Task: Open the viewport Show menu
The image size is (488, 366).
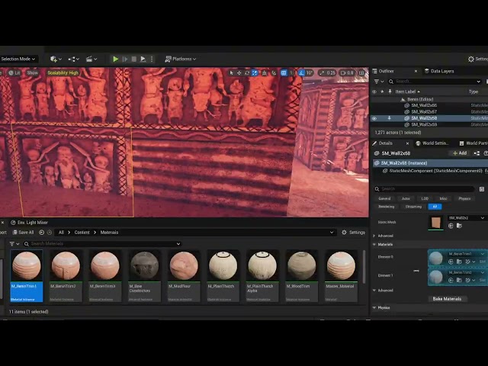Action: click(32, 73)
